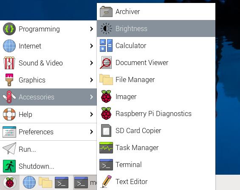Open Text Editor pencil icon
The width and height of the screenshot is (240, 190).
[x=106, y=181]
